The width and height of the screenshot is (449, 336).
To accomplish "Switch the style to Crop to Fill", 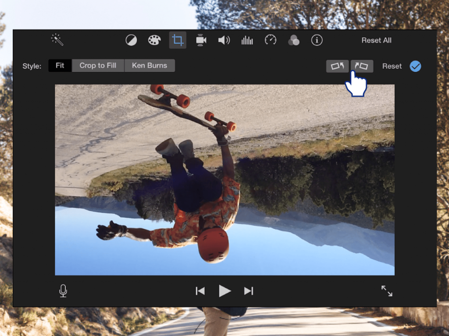I will point(98,66).
